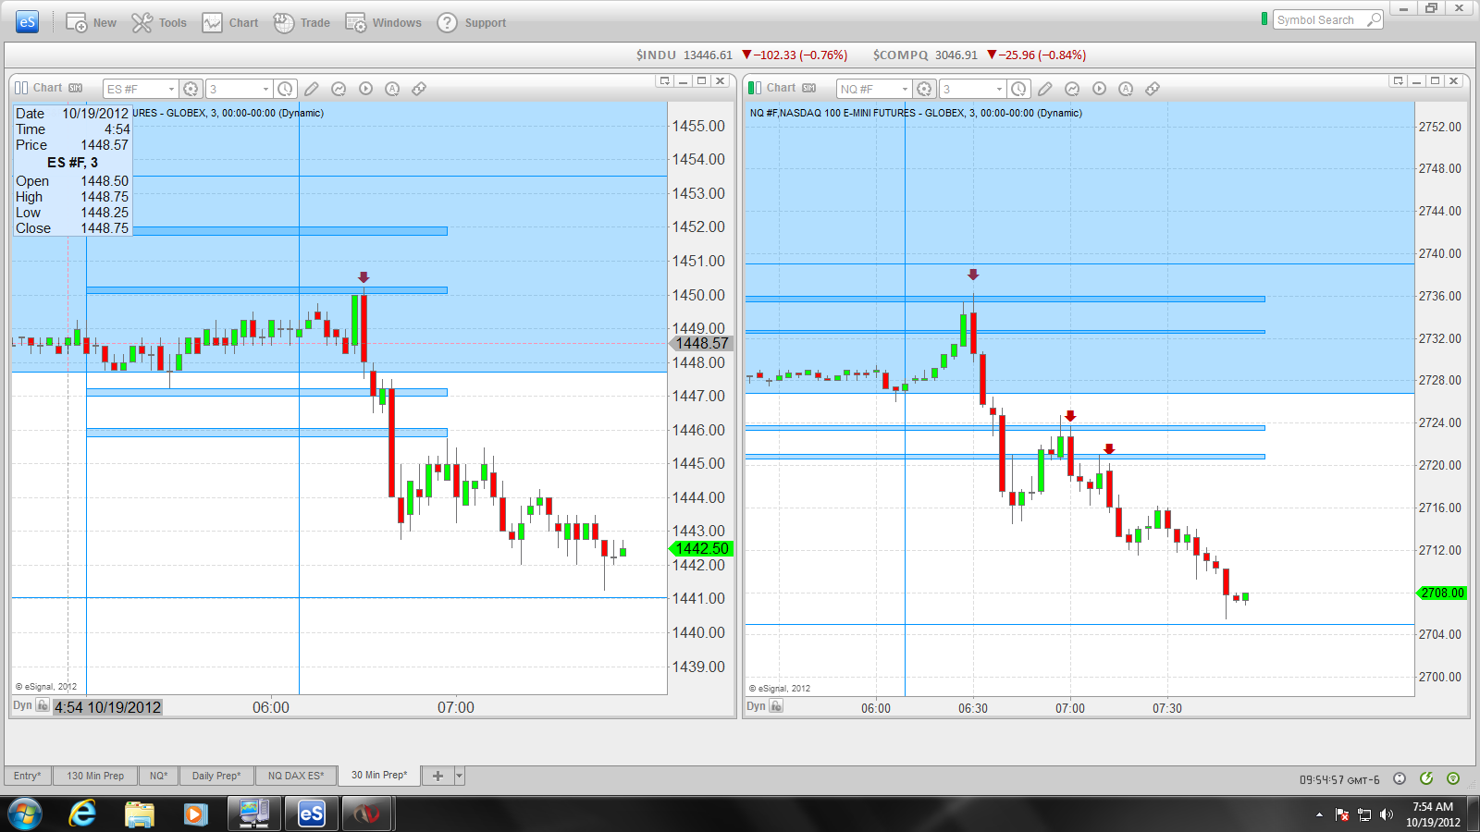Open the Tools menu

tap(158, 22)
